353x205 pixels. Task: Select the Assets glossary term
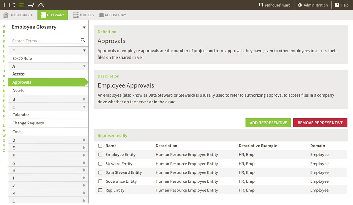pyautogui.click(x=18, y=91)
